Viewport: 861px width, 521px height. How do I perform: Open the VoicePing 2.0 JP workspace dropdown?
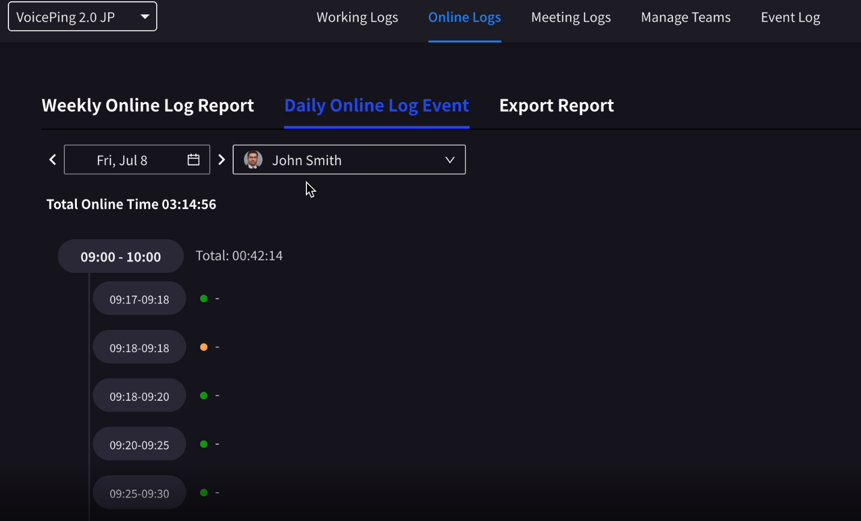click(82, 17)
